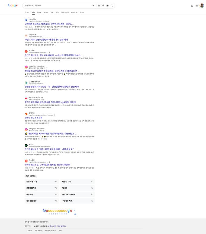This screenshot has height=234, width=206.
Task: Search related term '안산 수면 치과'
Action: coord(42,182)
